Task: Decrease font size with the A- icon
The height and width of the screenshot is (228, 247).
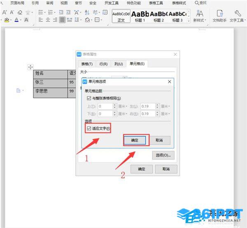Action: pos(12,12)
